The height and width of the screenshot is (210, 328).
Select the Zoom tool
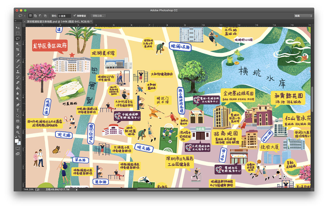pos(18,132)
